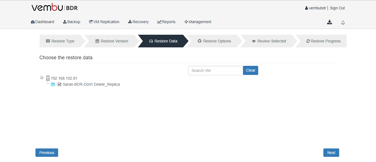Open the Dashboard menu

tap(42, 22)
